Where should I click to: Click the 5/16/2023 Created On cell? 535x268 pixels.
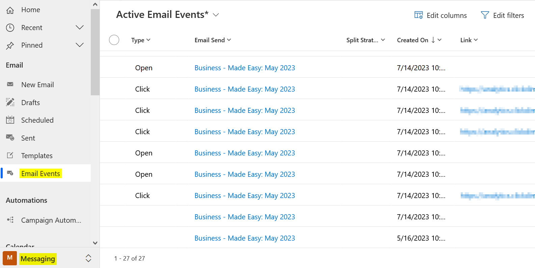point(421,238)
